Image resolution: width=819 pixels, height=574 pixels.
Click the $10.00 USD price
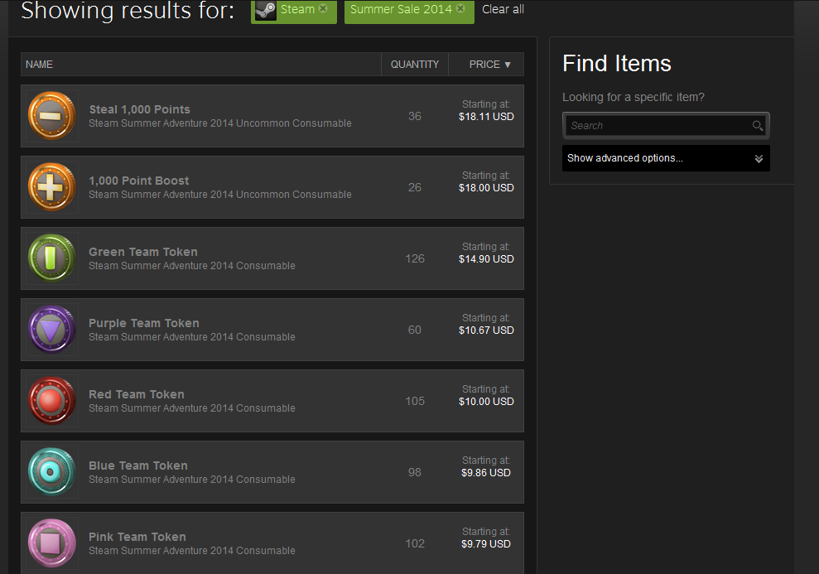(486, 401)
